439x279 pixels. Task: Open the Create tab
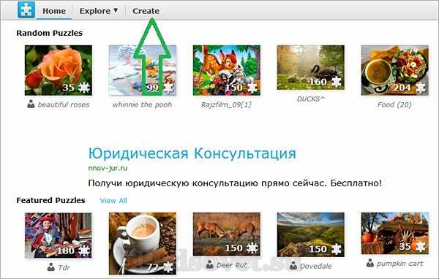point(146,11)
